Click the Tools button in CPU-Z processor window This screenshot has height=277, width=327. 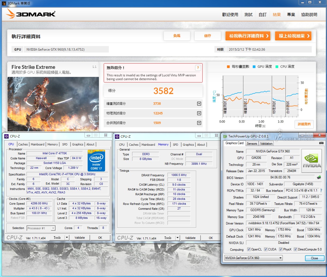57,238
